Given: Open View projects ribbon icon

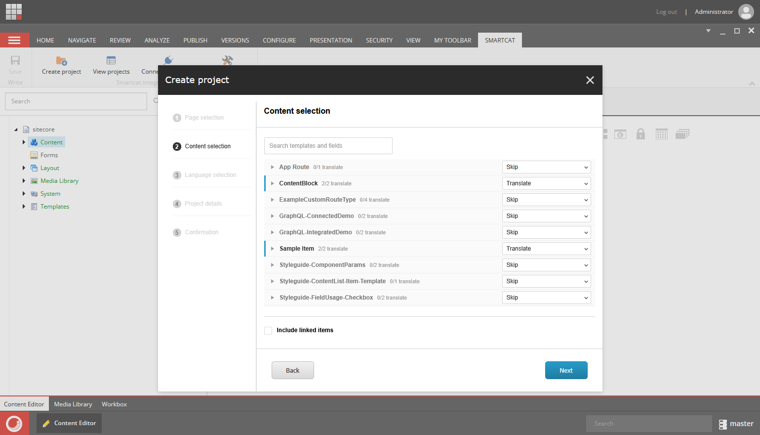Looking at the screenshot, I should coord(111,60).
